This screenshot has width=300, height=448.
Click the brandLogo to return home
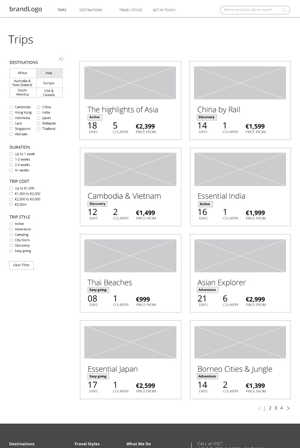[26, 9]
